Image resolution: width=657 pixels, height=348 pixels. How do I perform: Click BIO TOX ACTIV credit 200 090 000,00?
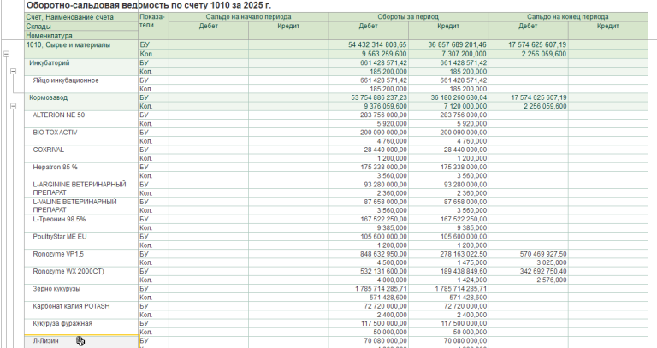[464, 133]
